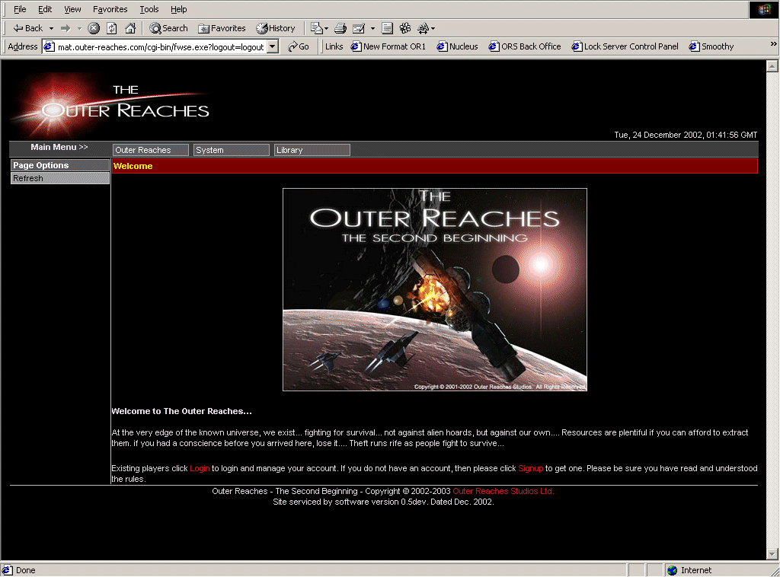The image size is (780, 577).
Task: Go to the Home page icon
Action: [130, 28]
